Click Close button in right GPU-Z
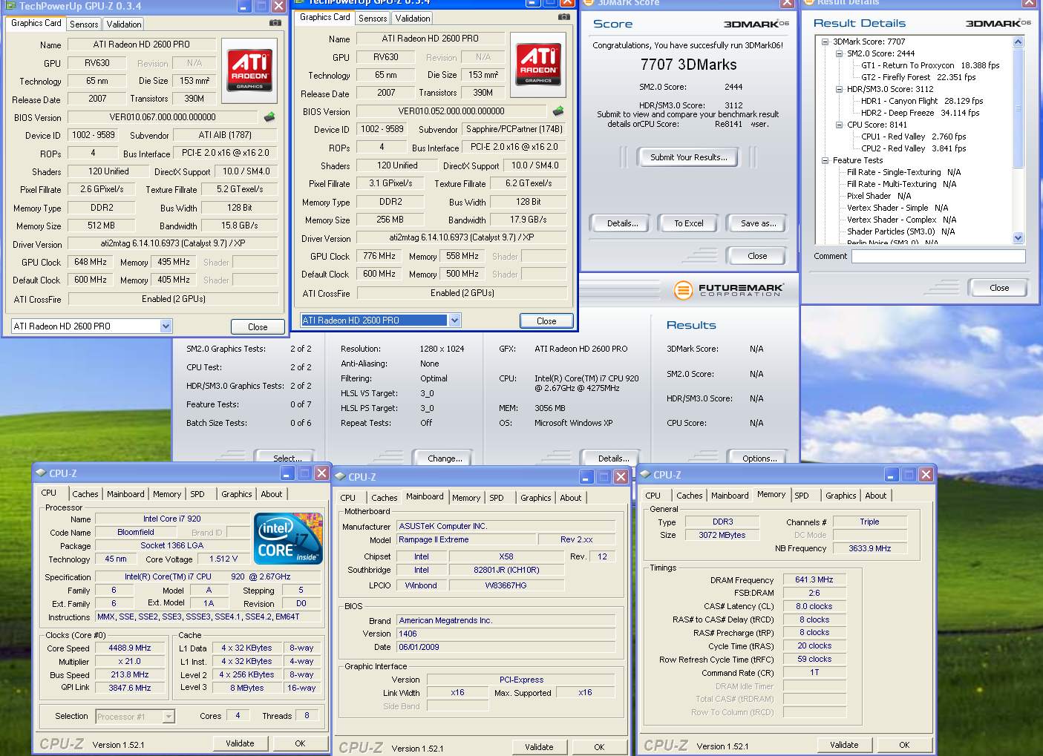 coord(546,321)
